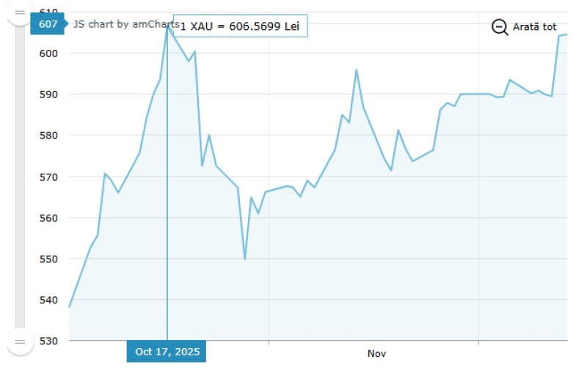Click the zoom-out magnifier icon
Image resolution: width=587 pixels, height=373 pixels.
[500, 27]
